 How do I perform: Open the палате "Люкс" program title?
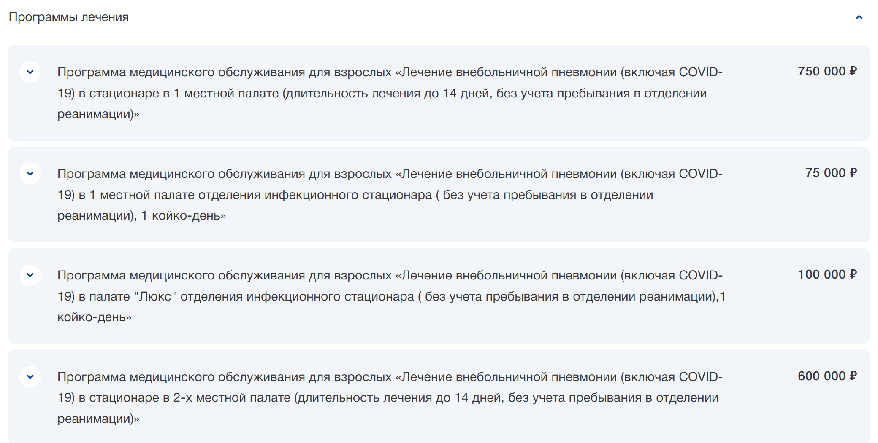tap(390, 276)
